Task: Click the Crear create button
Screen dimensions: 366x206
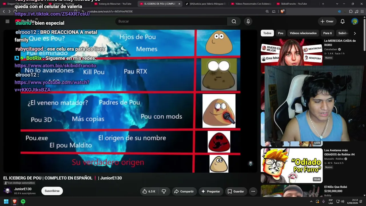Action: click(x=327, y=21)
